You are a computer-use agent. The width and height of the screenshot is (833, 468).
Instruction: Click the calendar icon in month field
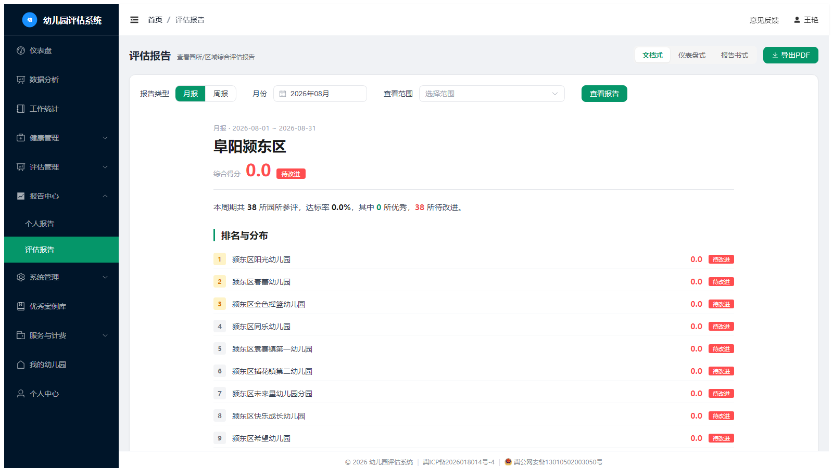tap(283, 94)
